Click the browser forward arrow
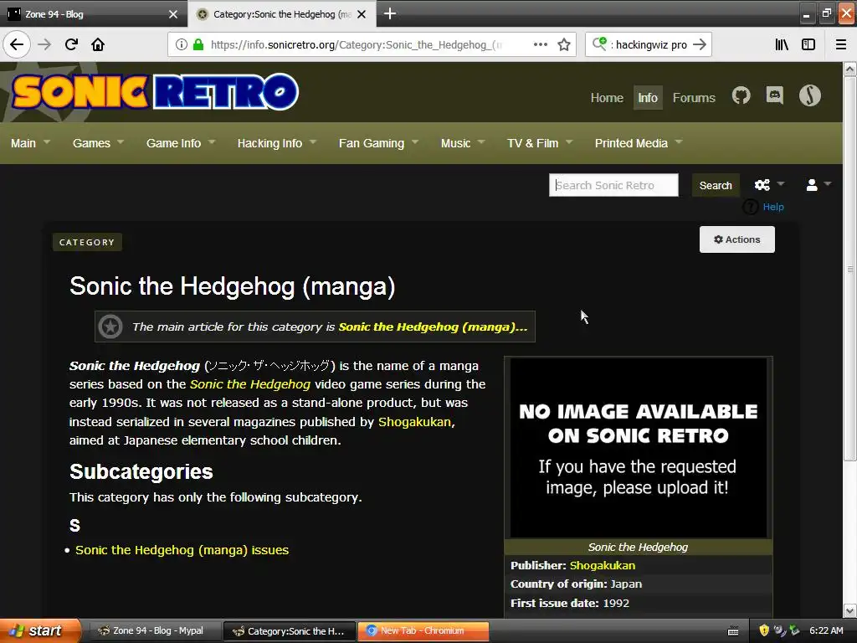This screenshot has width=857, height=643. click(44, 44)
